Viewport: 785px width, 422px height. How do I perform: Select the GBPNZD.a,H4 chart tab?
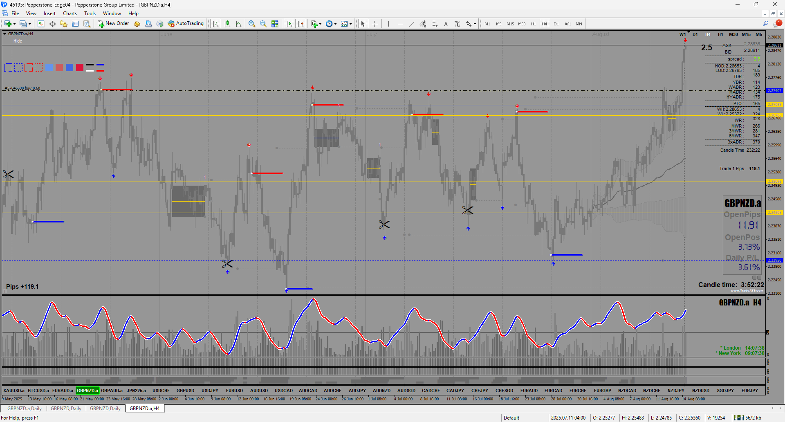coord(145,409)
